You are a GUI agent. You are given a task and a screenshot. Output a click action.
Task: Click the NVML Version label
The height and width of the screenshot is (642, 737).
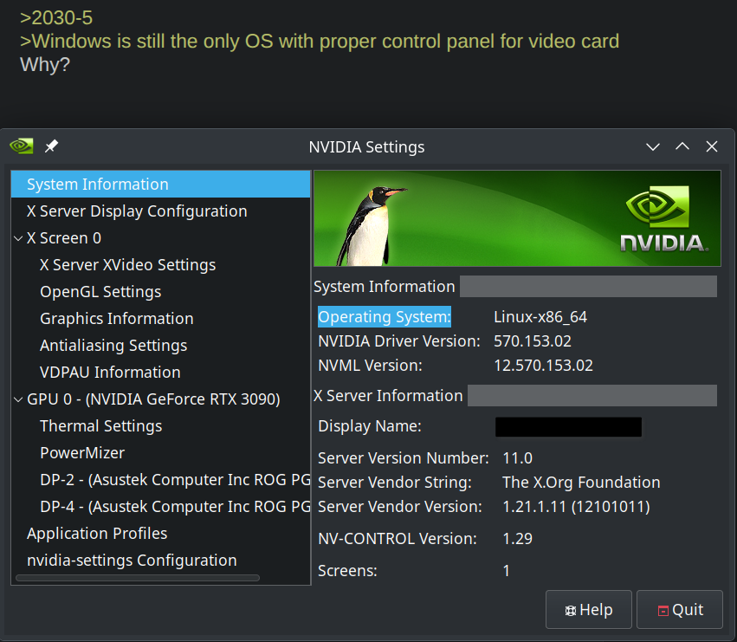pos(370,366)
